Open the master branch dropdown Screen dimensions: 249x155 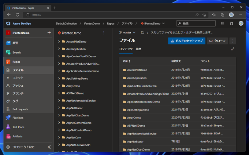click(127, 32)
